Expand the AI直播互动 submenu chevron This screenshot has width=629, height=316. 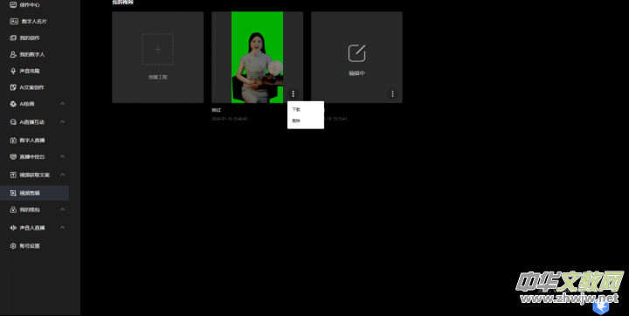pos(63,122)
